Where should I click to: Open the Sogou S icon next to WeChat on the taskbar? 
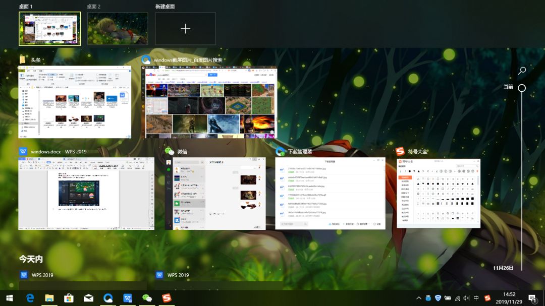pyautogui.click(x=167, y=298)
